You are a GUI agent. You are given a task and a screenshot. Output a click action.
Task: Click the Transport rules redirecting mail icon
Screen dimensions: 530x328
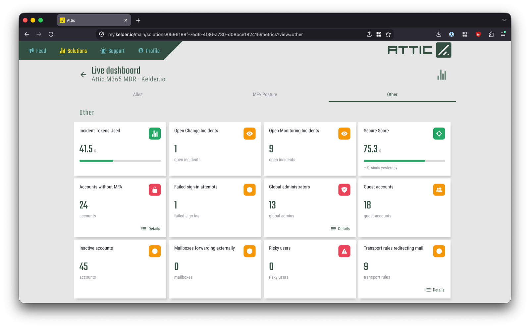pyautogui.click(x=439, y=251)
